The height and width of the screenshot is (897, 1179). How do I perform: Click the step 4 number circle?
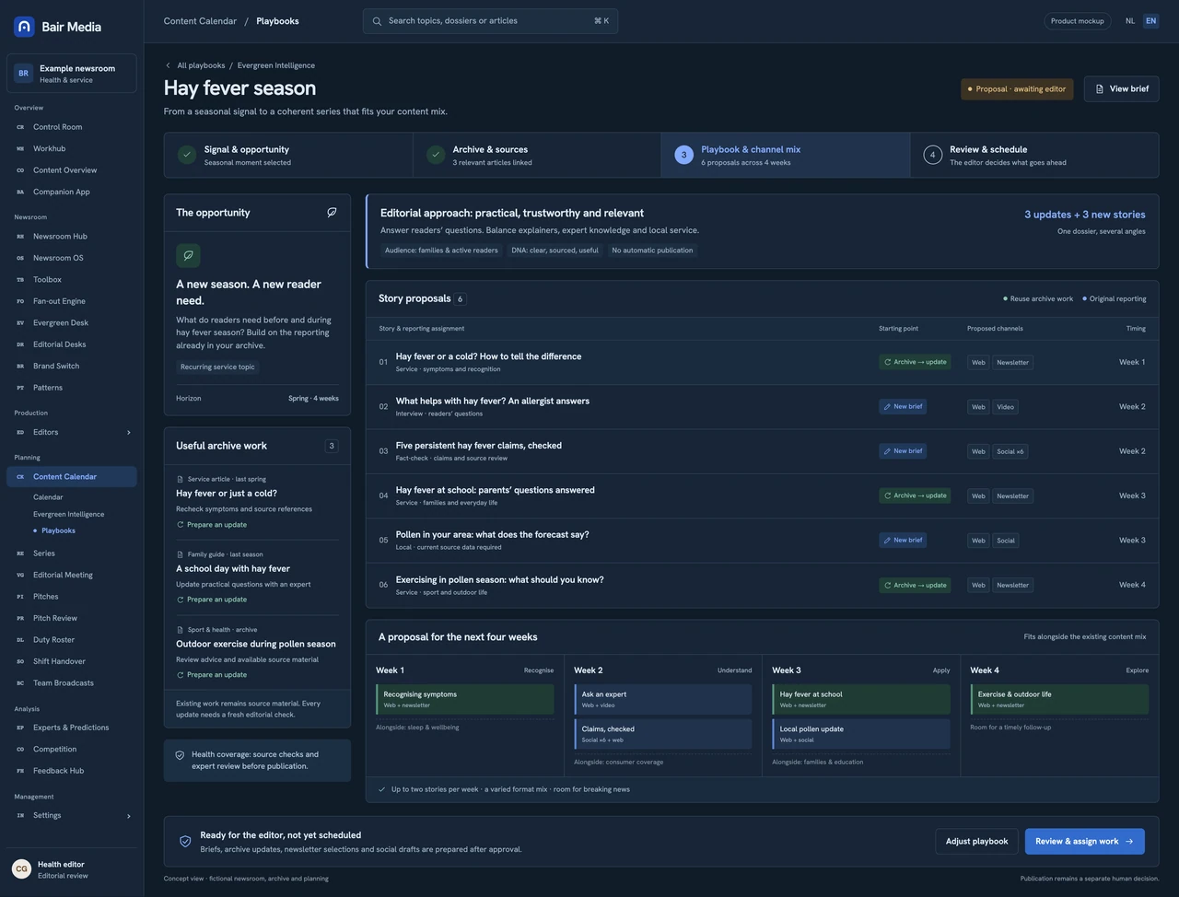[932, 155]
